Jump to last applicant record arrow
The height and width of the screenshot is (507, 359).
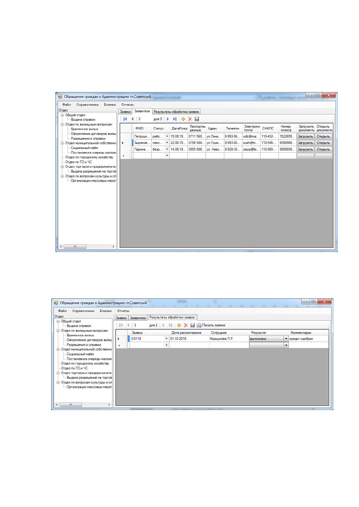click(x=175, y=119)
